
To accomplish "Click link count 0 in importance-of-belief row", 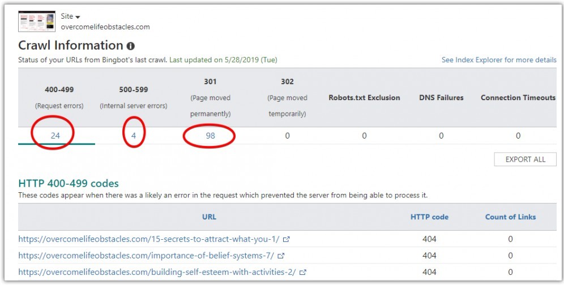I will (x=510, y=256).
